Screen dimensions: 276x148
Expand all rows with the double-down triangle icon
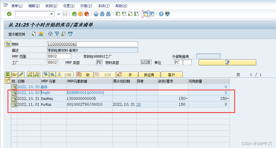pyautogui.click(x=46, y=75)
